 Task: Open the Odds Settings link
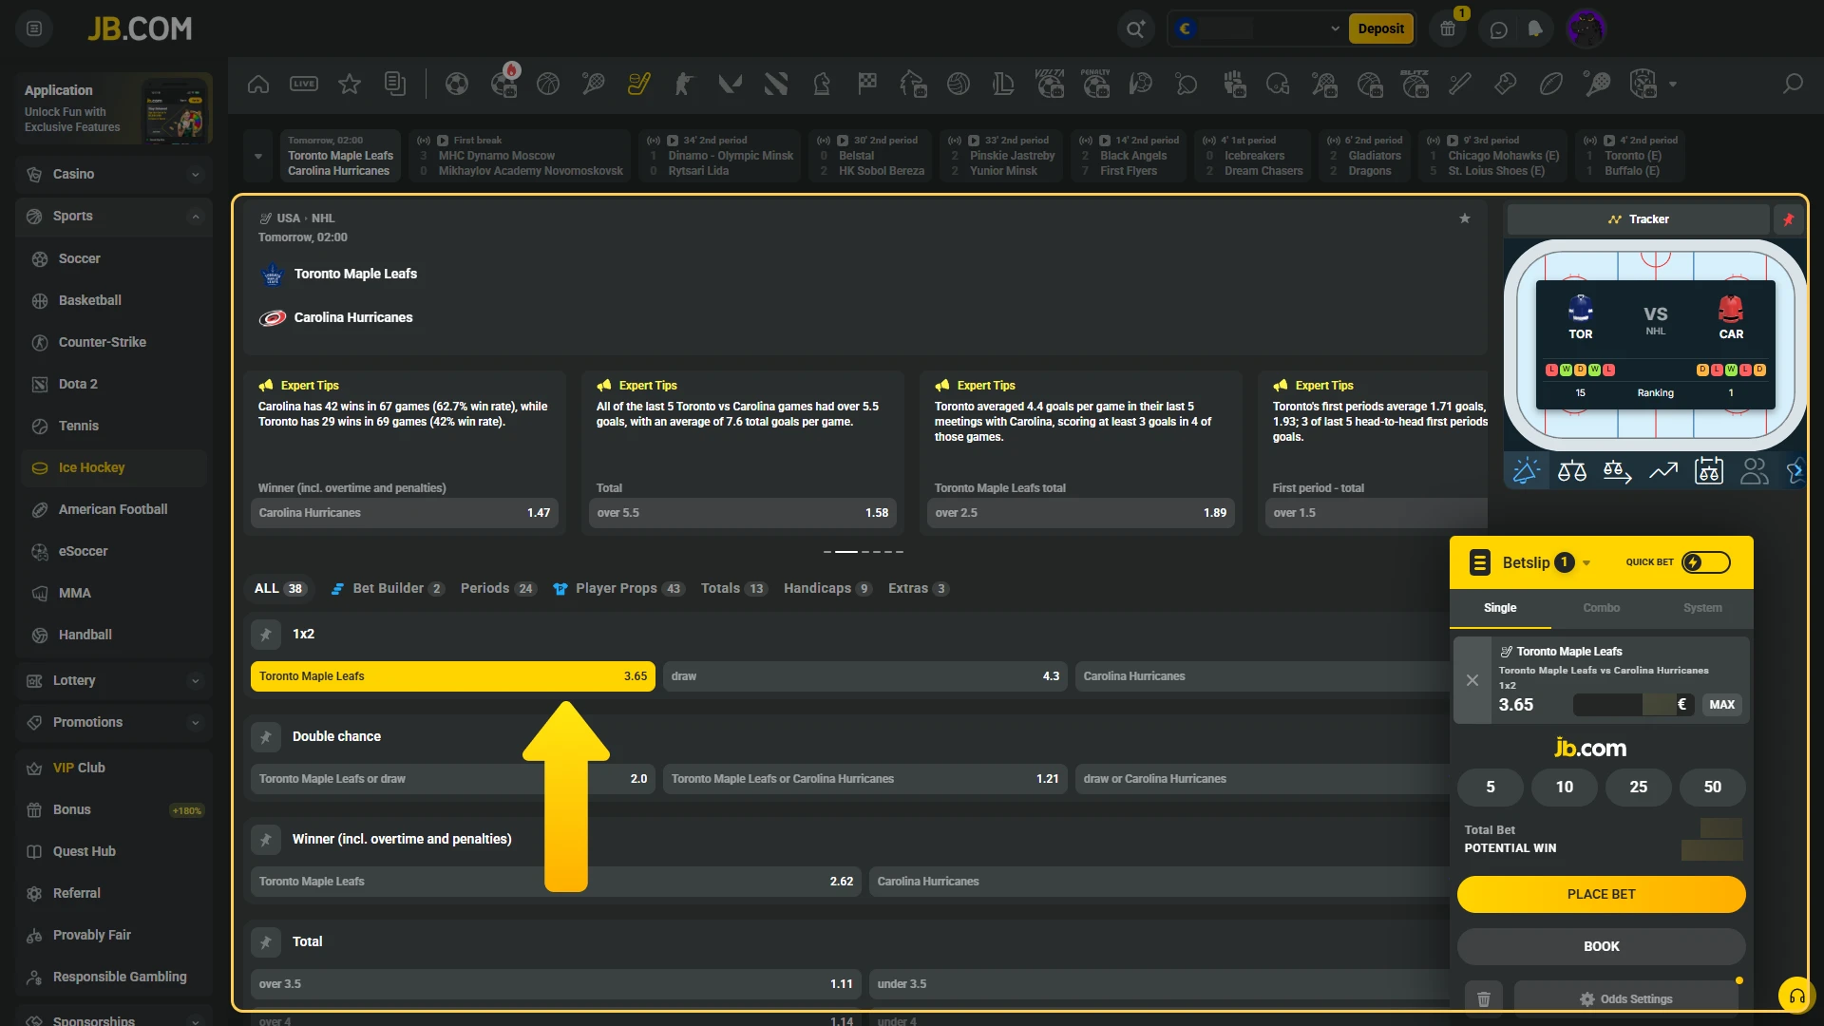pos(1626,998)
